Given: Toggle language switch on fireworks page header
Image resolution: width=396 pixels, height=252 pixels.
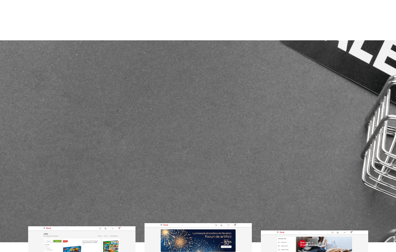Looking at the screenshot, I should pyautogui.click(x=228, y=225).
